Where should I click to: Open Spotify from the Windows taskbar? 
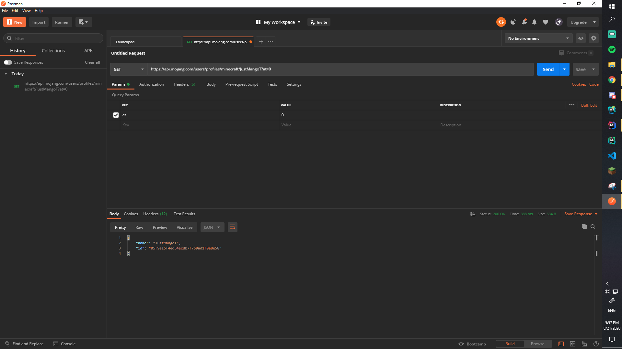coord(612,49)
